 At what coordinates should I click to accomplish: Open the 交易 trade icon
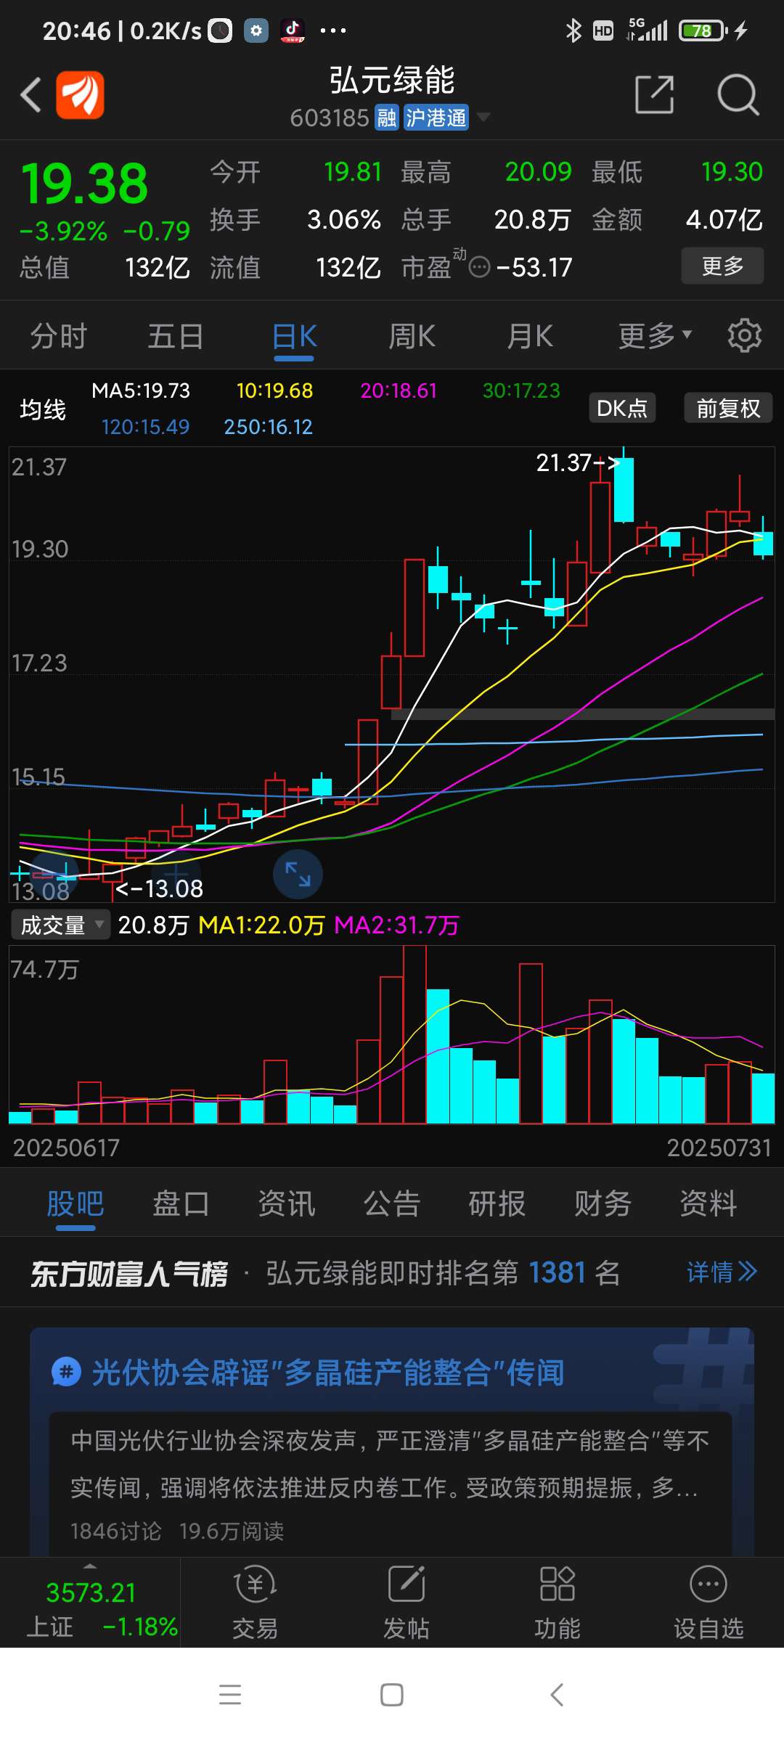pos(255,1603)
